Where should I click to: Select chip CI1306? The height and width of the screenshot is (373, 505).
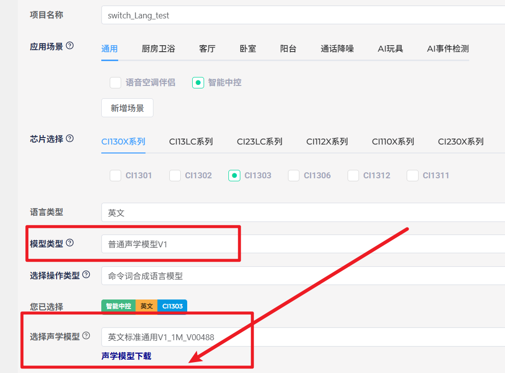point(294,175)
